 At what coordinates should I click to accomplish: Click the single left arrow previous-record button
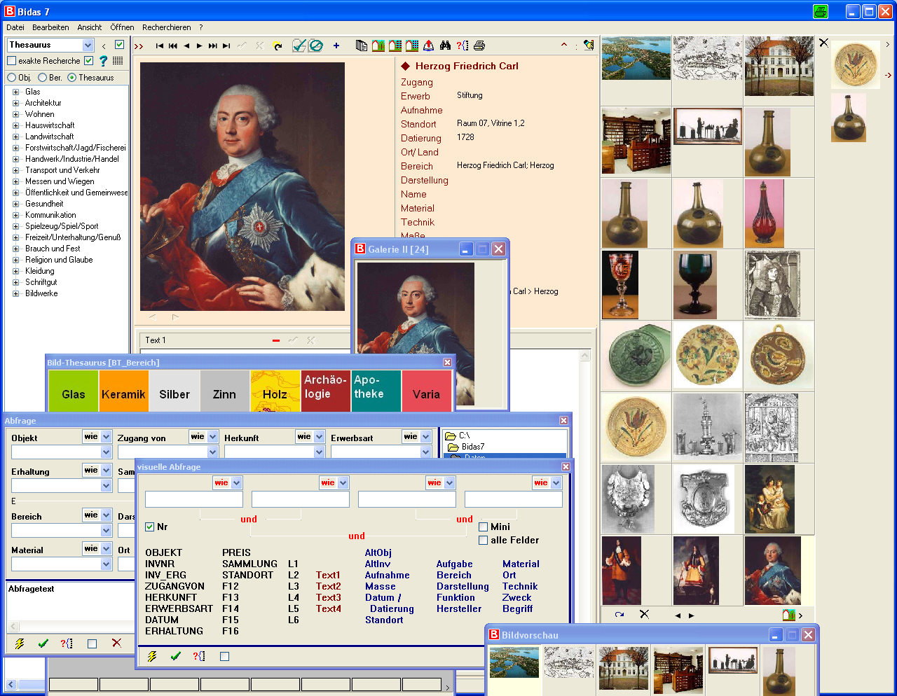[x=186, y=46]
